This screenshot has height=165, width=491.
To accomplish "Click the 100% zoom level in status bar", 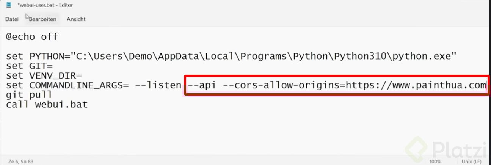I will click(435, 162).
